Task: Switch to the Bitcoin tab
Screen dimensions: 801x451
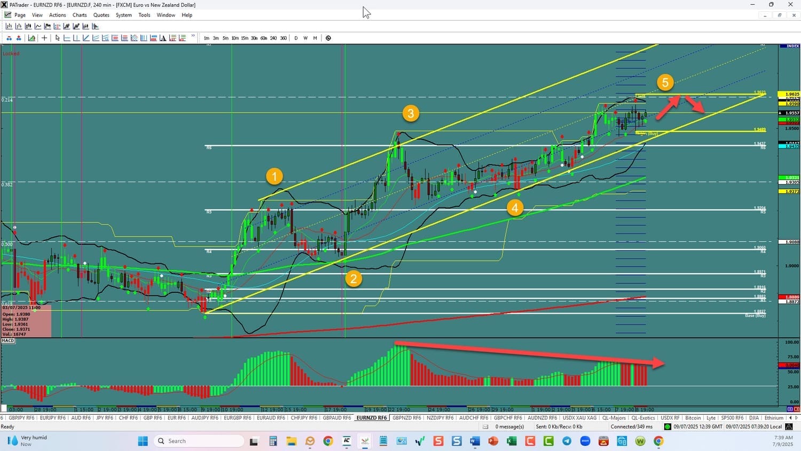Action: point(693,418)
